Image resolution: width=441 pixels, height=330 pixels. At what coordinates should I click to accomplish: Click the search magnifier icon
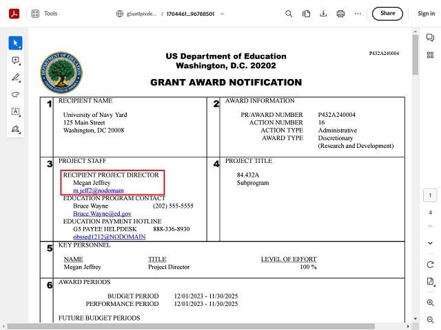point(289,14)
